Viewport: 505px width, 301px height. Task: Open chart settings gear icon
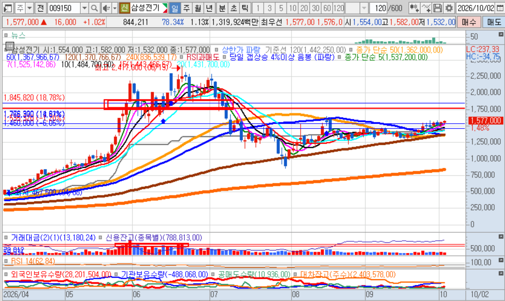point(449,8)
